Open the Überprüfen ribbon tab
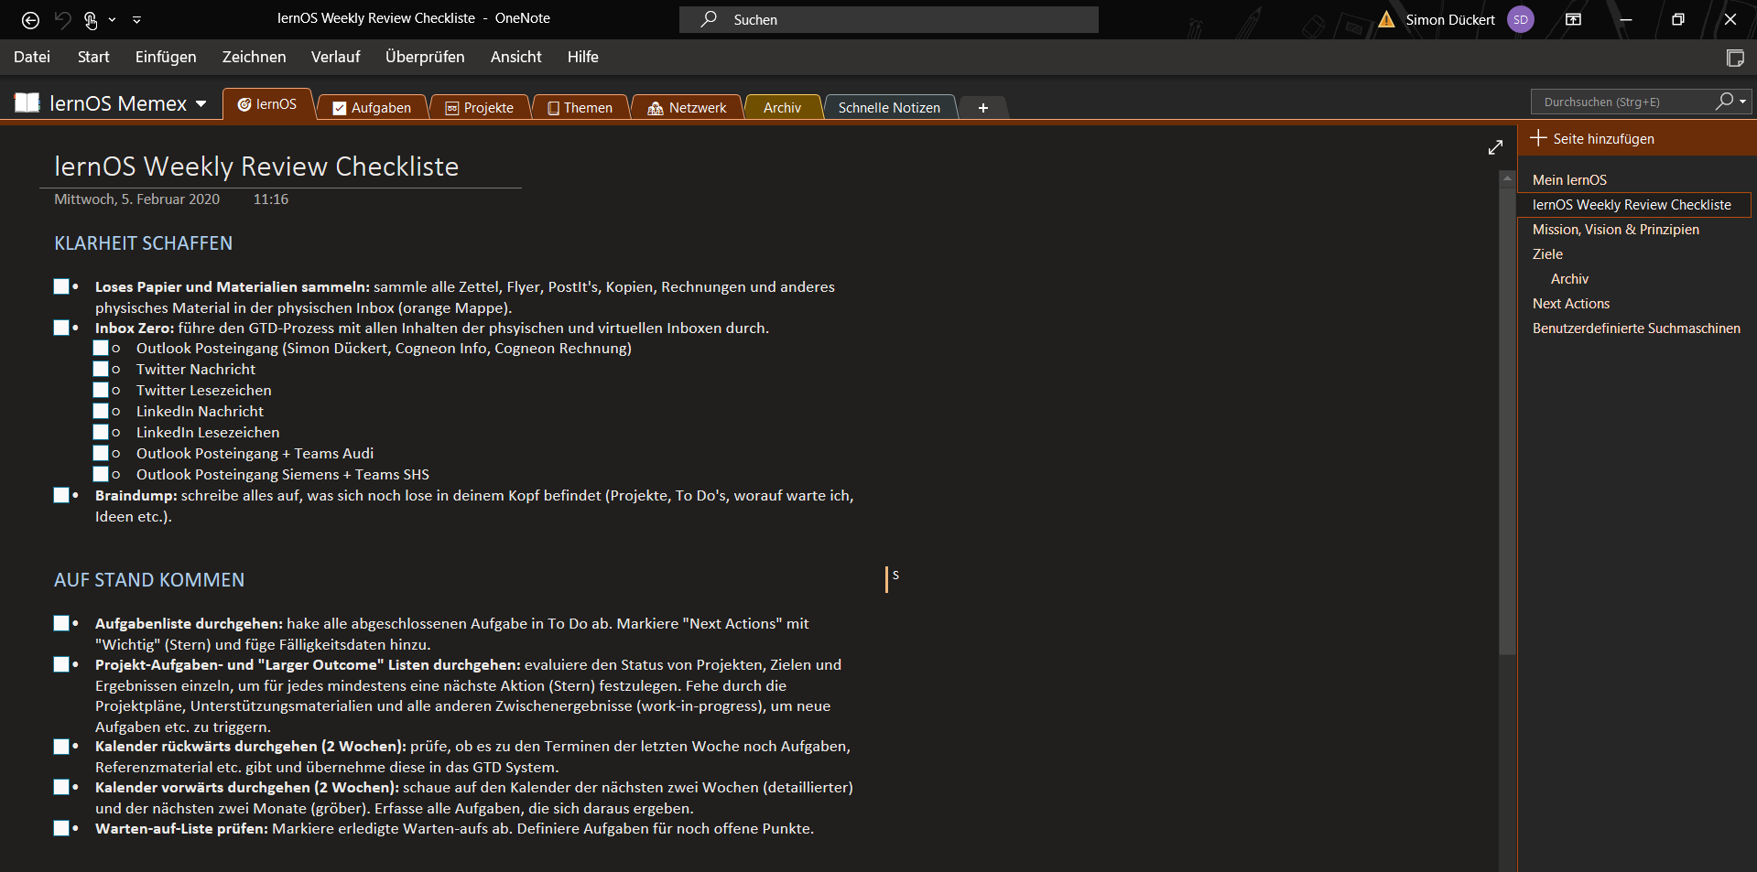Image resolution: width=1757 pixels, height=872 pixels. [x=425, y=57]
